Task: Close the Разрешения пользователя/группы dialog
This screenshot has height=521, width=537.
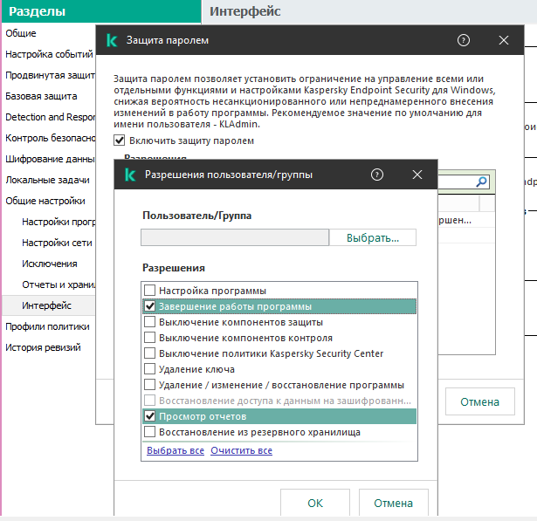Action: (417, 175)
